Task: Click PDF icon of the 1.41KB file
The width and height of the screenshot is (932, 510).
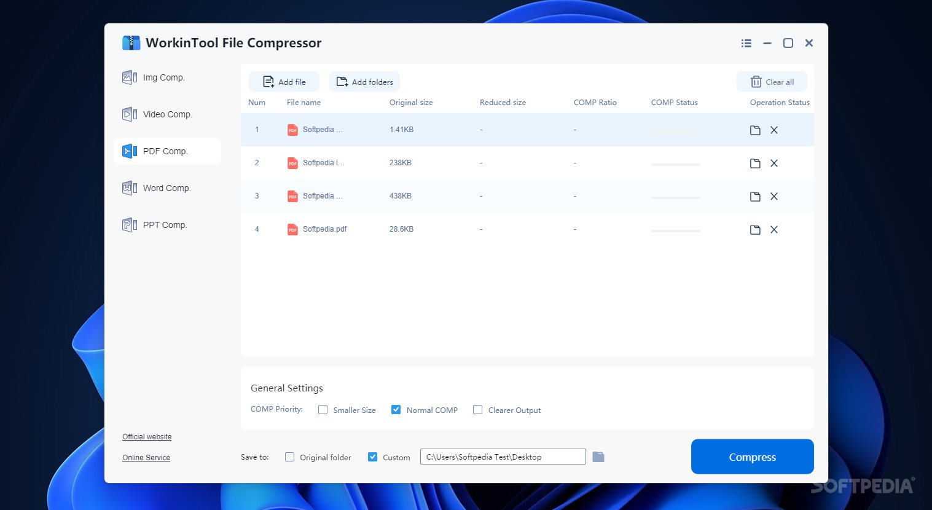Action: point(292,130)
